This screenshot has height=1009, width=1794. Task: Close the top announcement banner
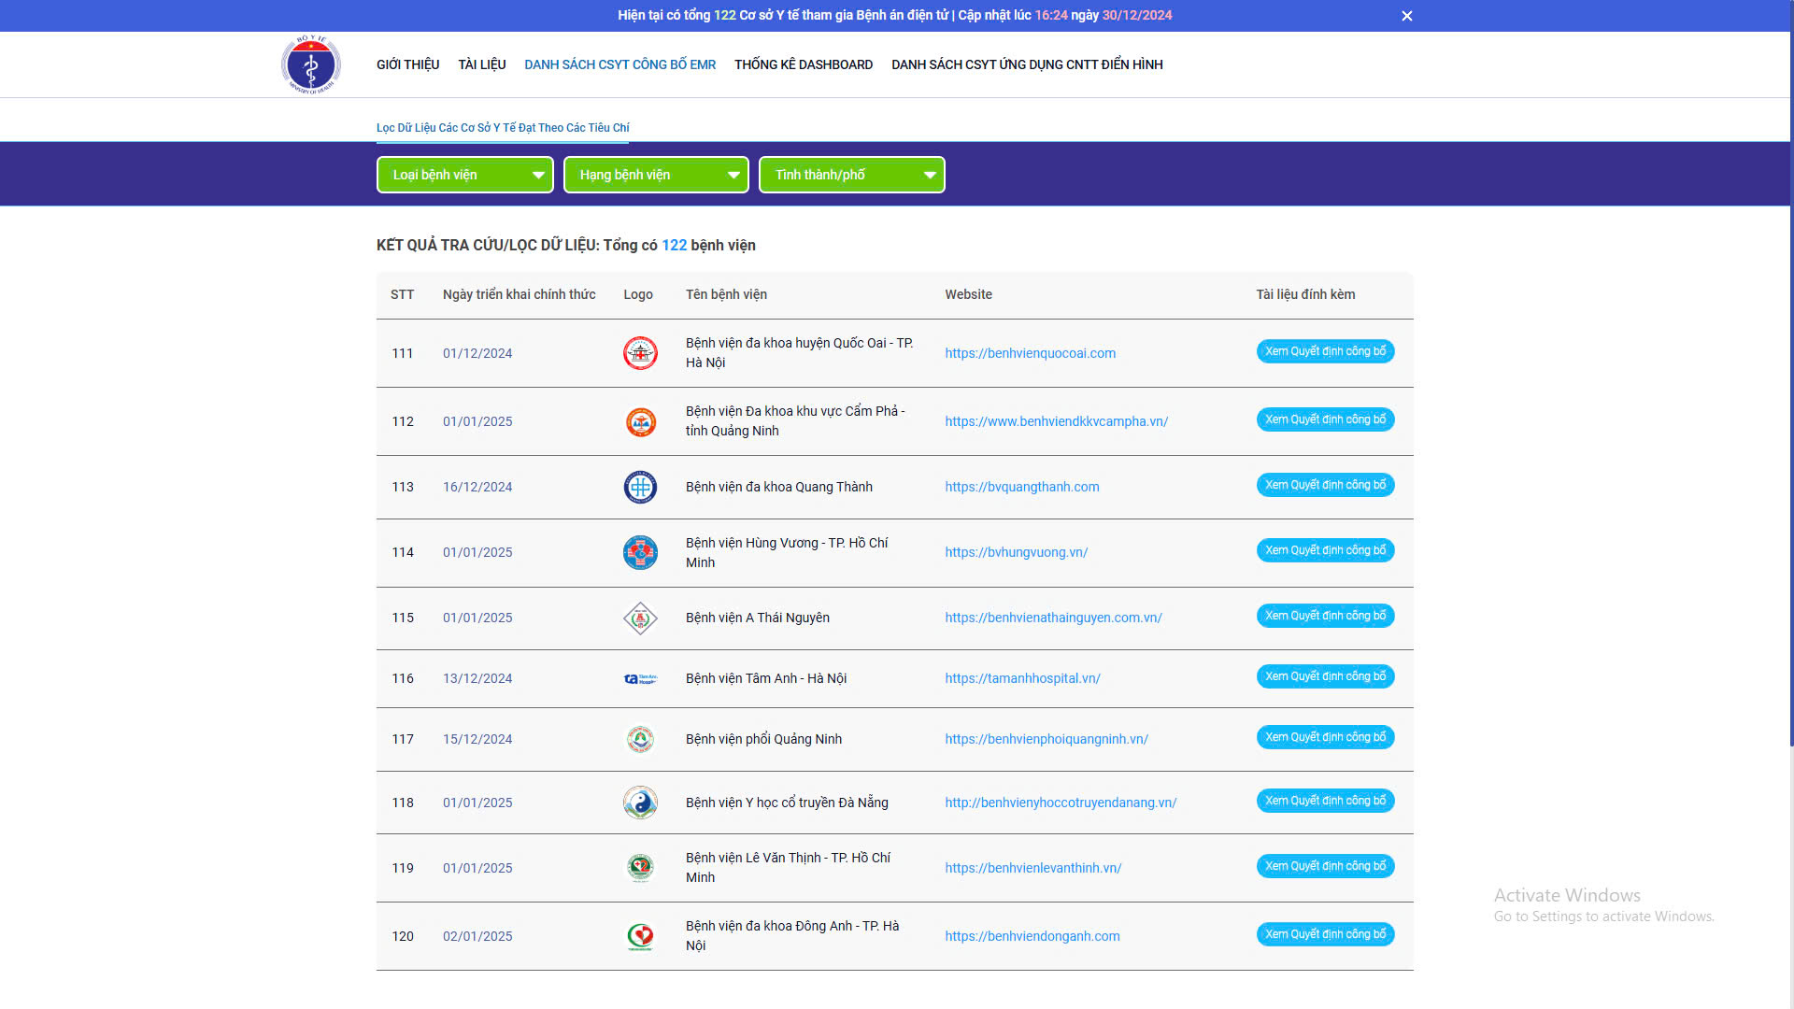[x=1406, y=16]
